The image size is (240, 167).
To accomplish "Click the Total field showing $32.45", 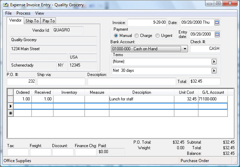I will pyautogui.click(x=205, y=81).
